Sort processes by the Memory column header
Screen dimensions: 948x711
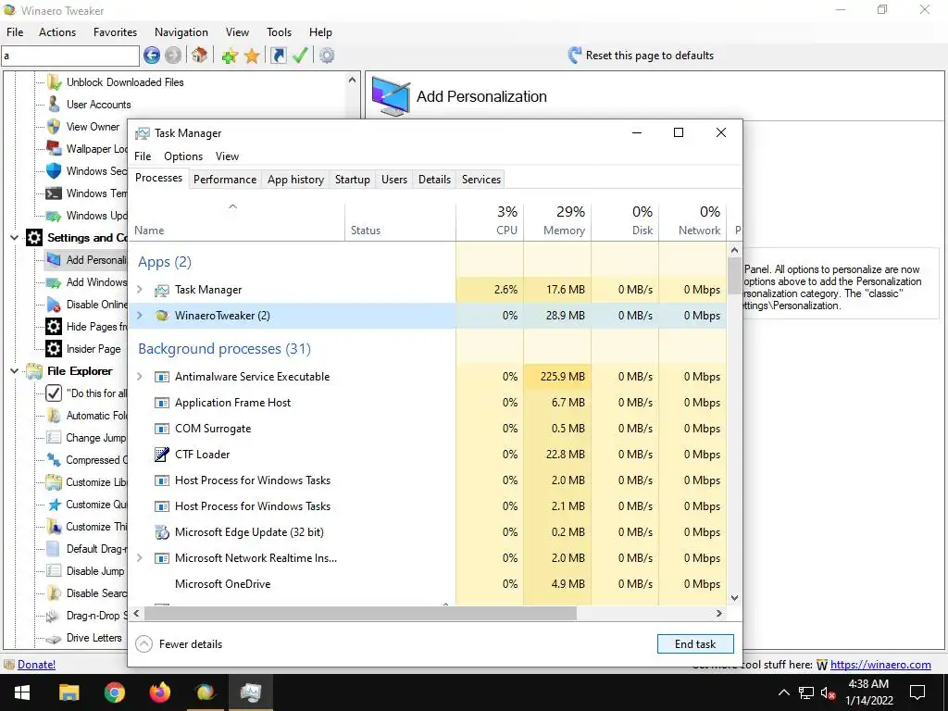558,221
